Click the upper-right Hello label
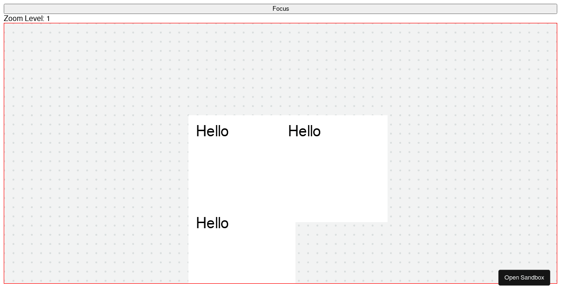This screenshot has width=561, height=294. pos(304,131)
